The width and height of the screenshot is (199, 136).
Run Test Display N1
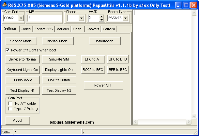pos(23,90)
